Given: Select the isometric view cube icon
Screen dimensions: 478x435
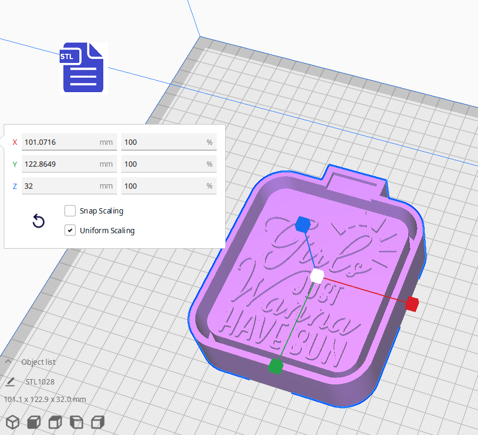Looking at the screenshot, I should pos(12,422).
